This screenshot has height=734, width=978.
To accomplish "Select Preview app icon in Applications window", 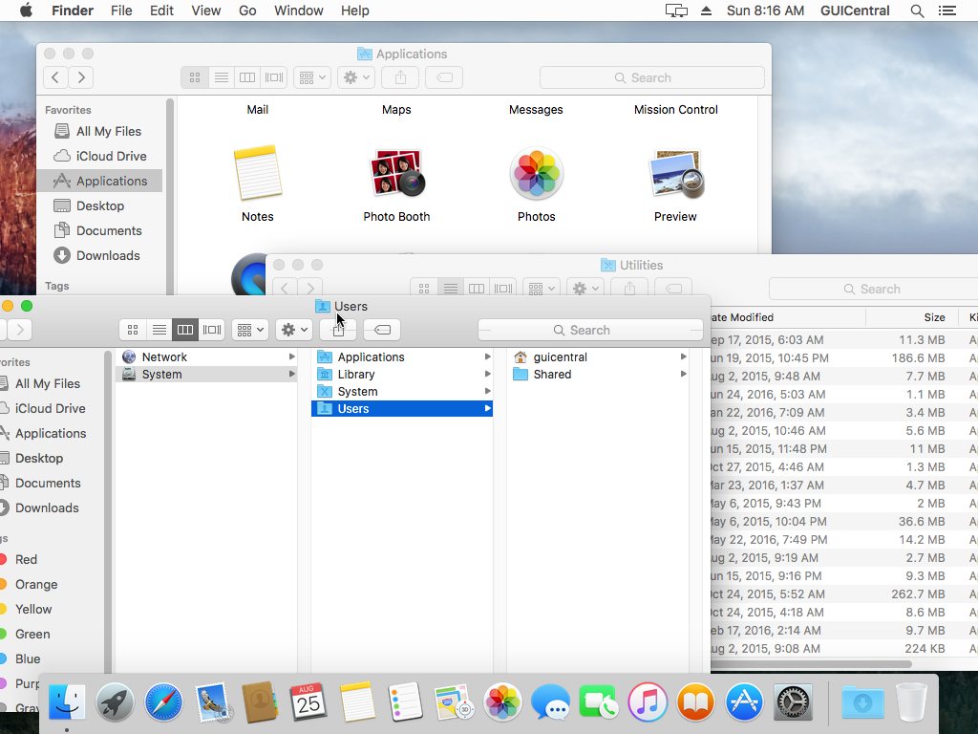I will pos(676,174).
